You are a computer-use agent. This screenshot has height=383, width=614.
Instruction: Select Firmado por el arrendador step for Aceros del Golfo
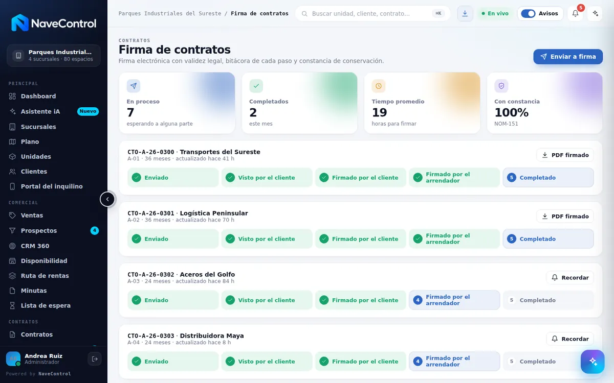point(454,300)
